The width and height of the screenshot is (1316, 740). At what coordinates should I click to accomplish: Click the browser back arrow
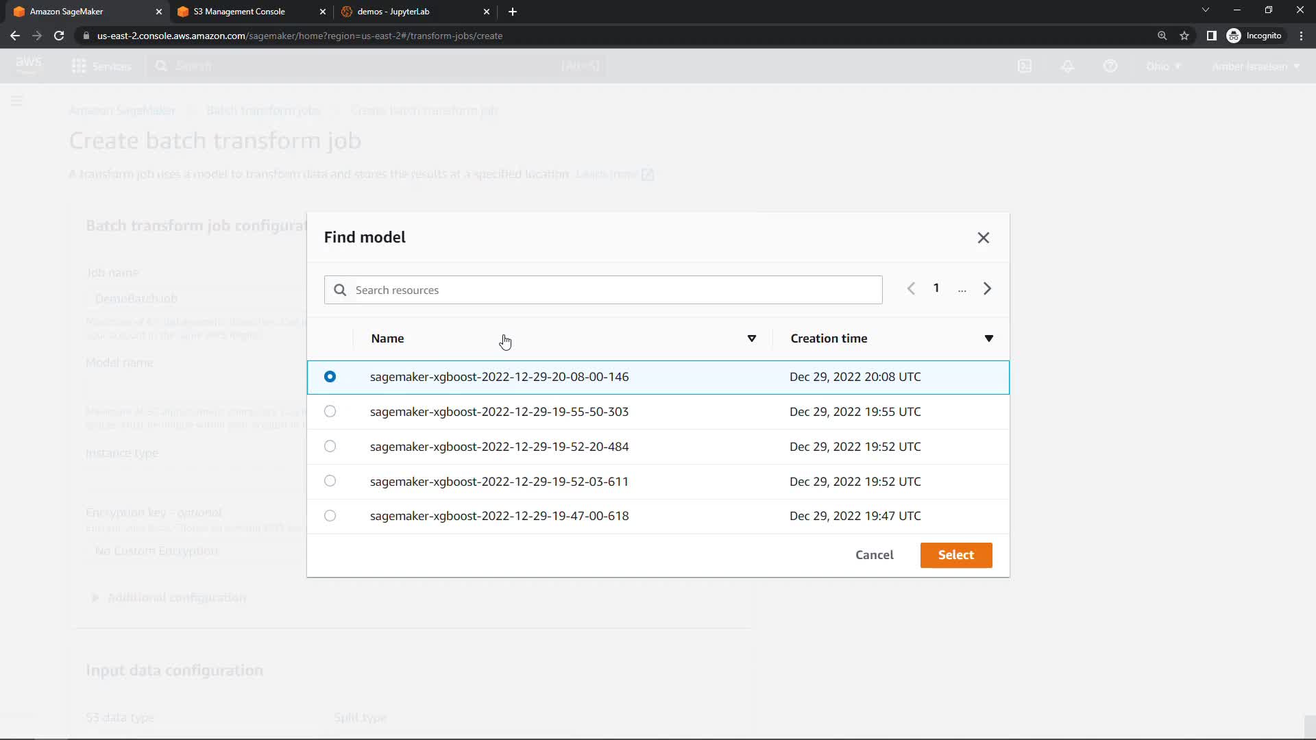pyautogui.click(x=15, y=36)
